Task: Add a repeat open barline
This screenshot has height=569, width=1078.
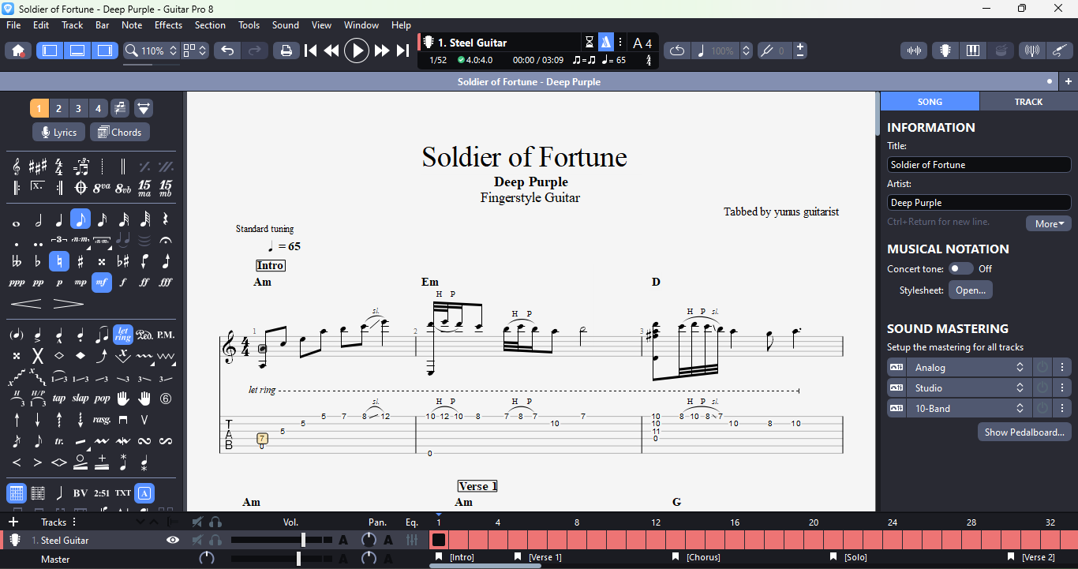Action: tap(17, 188)
